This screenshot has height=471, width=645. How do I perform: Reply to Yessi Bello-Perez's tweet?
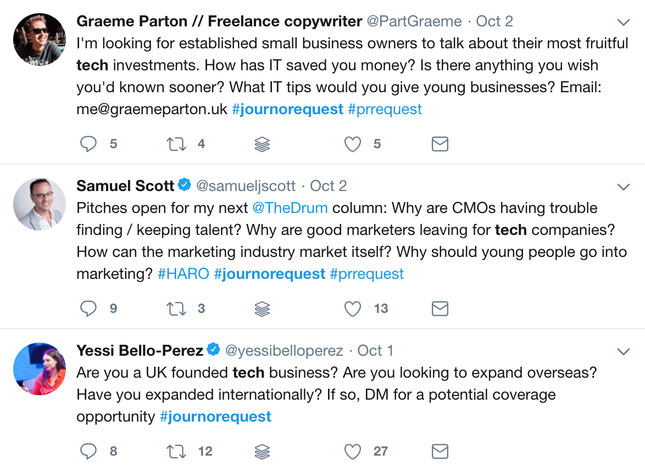pyautogui.click(x=89, y=452)
